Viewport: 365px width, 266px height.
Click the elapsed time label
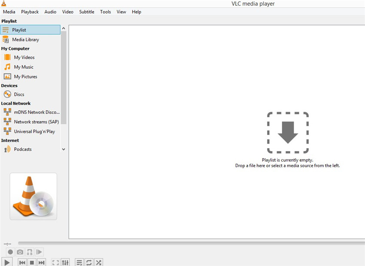click(x=7, y=244)
